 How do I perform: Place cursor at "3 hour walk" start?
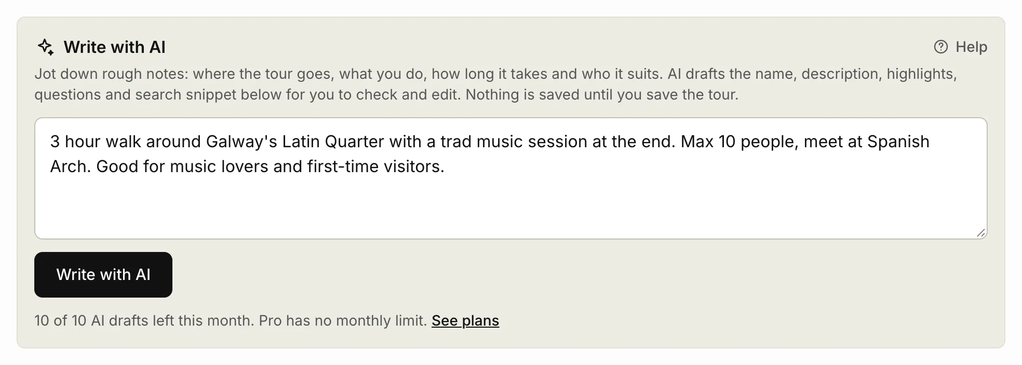(x=50, y=142)
